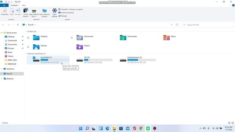Switch to details view layout
235x132 pixels.
coord(229,123)
